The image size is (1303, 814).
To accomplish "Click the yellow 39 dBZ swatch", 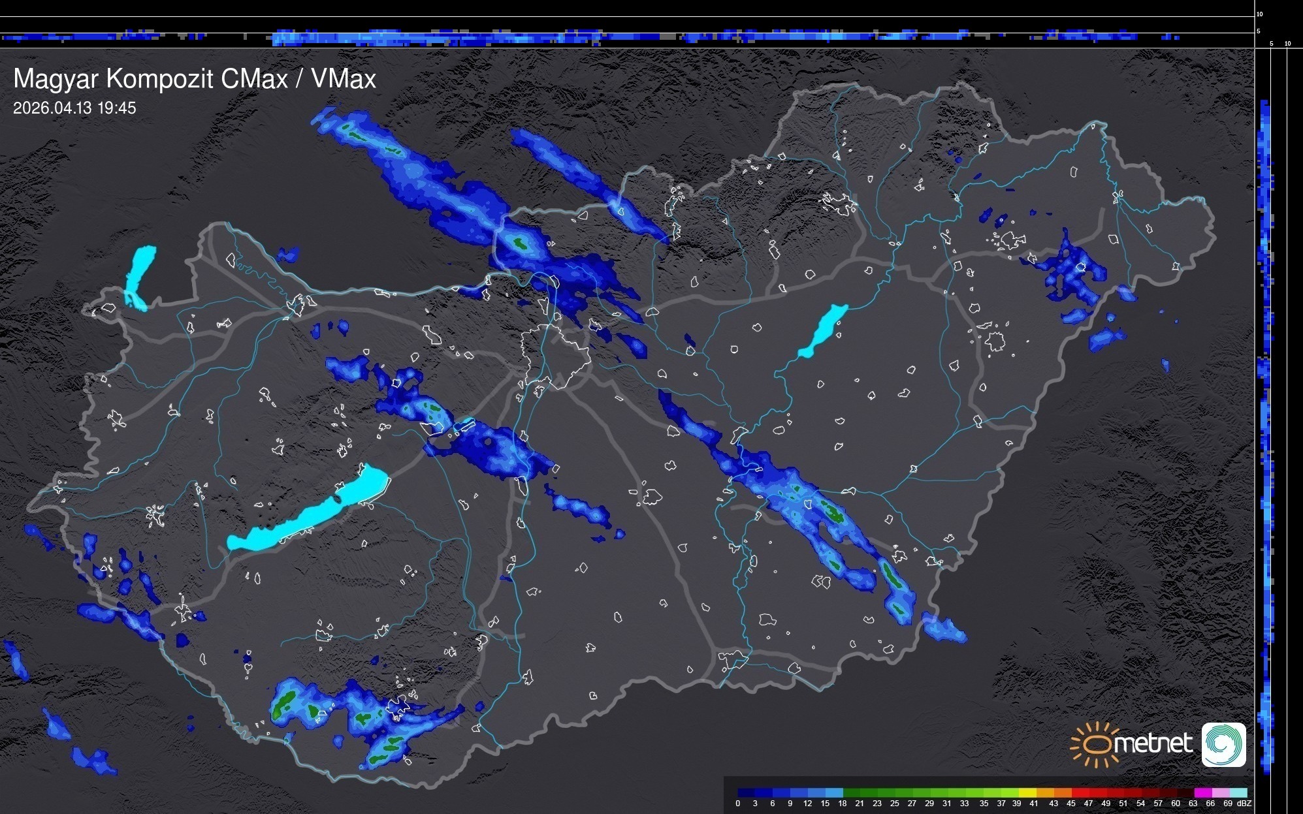I will [x=1026, y=792].
